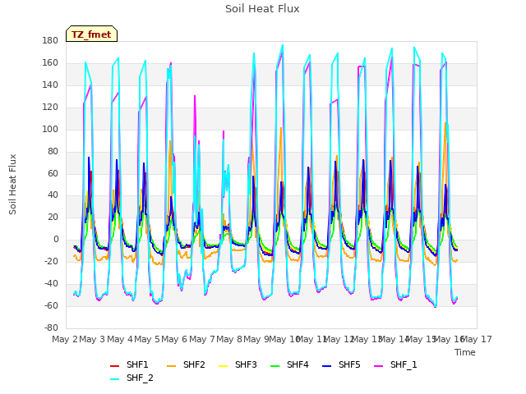Select the SHF1 legend label
Viewport: 526px width, 394px height.
pos(137,364)
